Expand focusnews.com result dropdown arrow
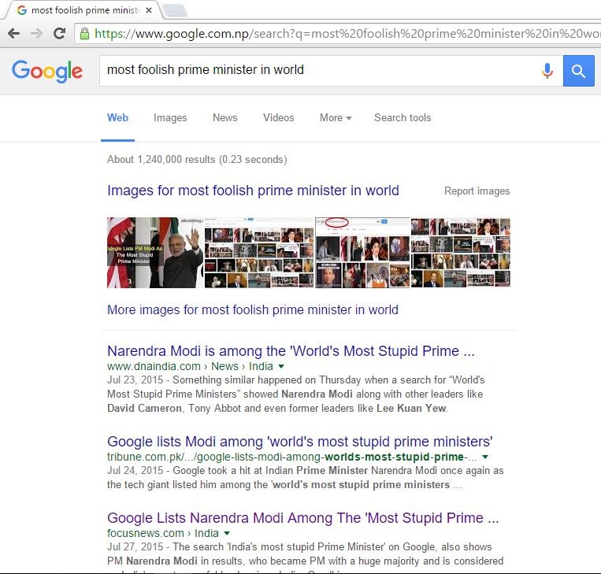The image size is (601, 574). [227, 533]
